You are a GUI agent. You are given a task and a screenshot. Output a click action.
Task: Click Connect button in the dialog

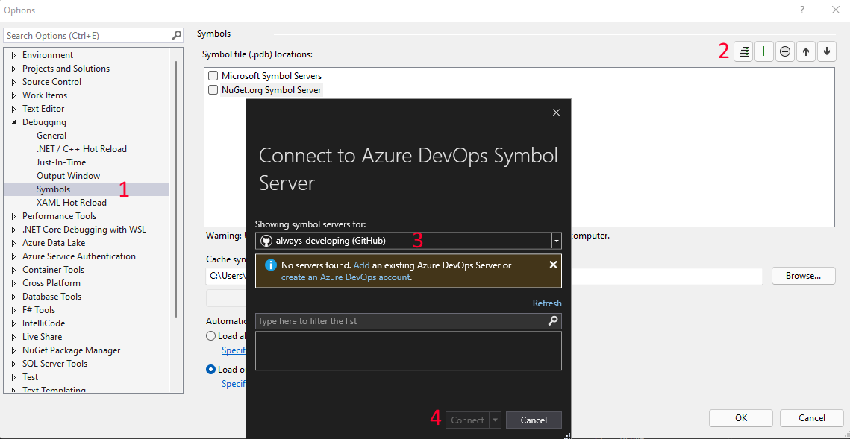[x=467, y=420]
